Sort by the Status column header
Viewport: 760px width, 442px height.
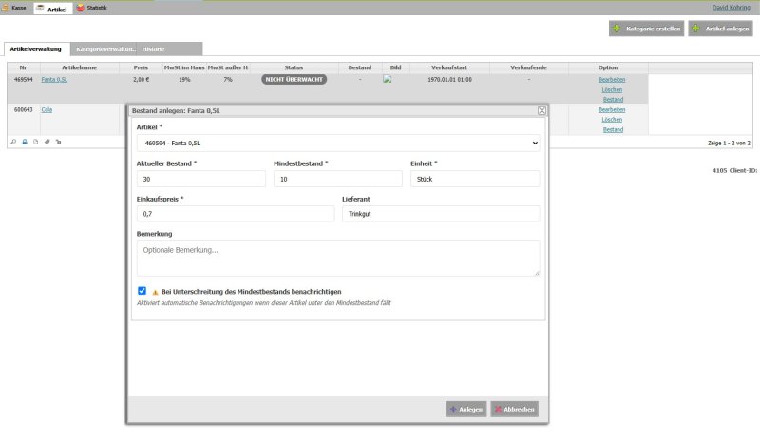[x=294, y=67]
